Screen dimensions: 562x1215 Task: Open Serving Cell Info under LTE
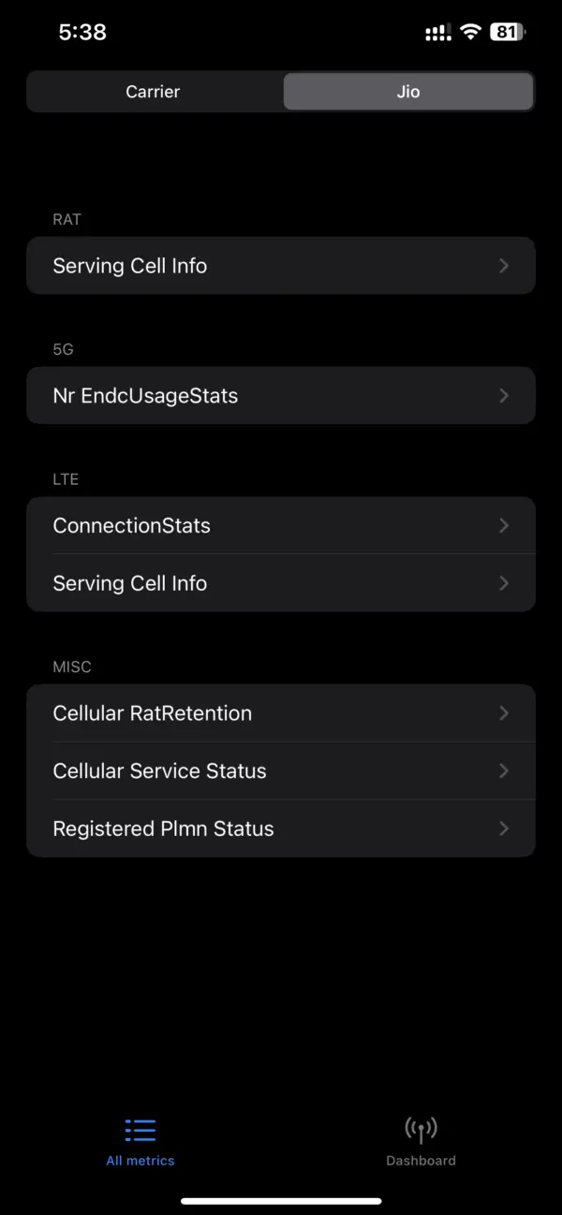(x=281, y=582)
